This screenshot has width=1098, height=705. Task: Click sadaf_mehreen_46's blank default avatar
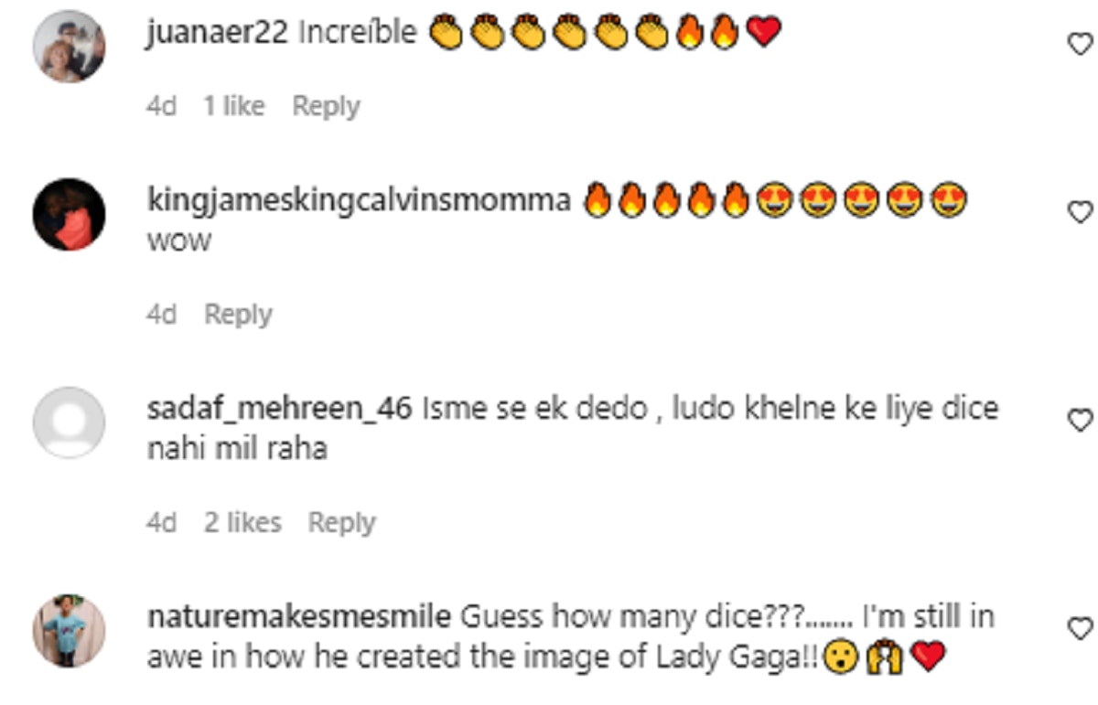point(69,422)
